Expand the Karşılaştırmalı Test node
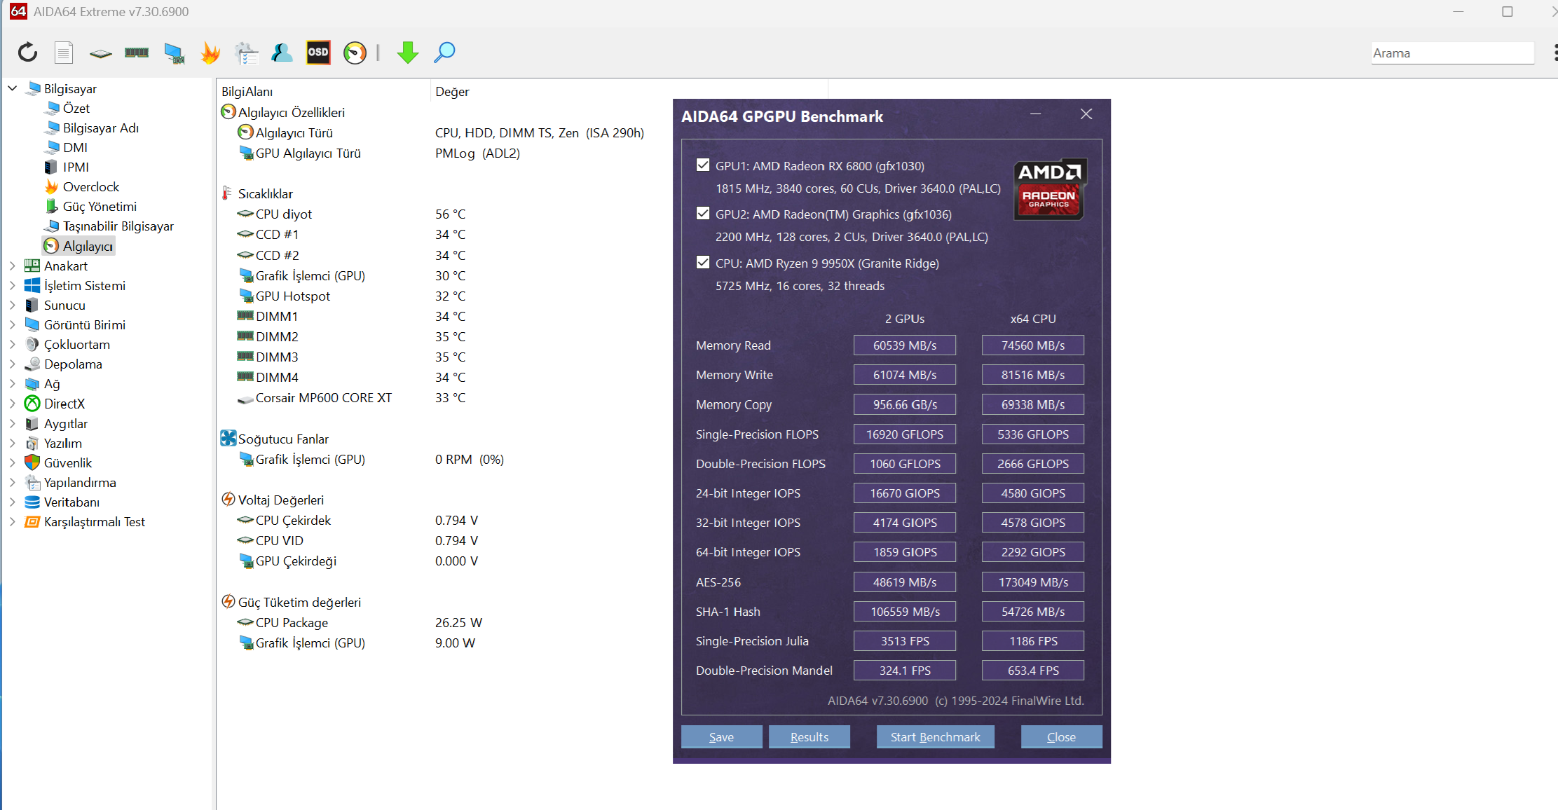This screenshot has height=810, width=1558. click(x=12, y=521)
